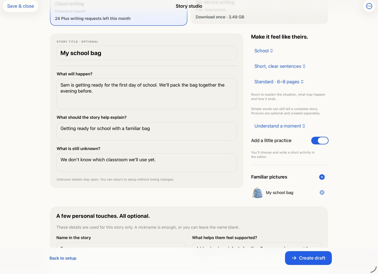The width and height of the screenshot is (378, 274).
Task: Edit the What will happen text box
Action: coord(146,94)
